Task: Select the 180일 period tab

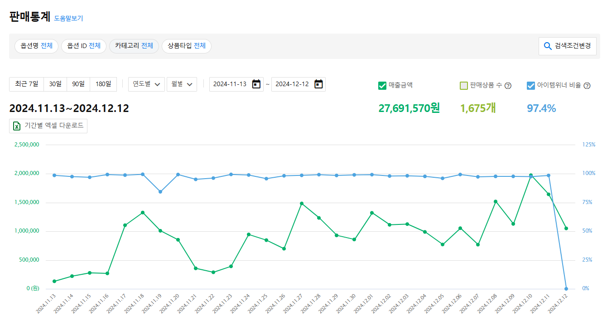Action: click(x=103, y=84)
